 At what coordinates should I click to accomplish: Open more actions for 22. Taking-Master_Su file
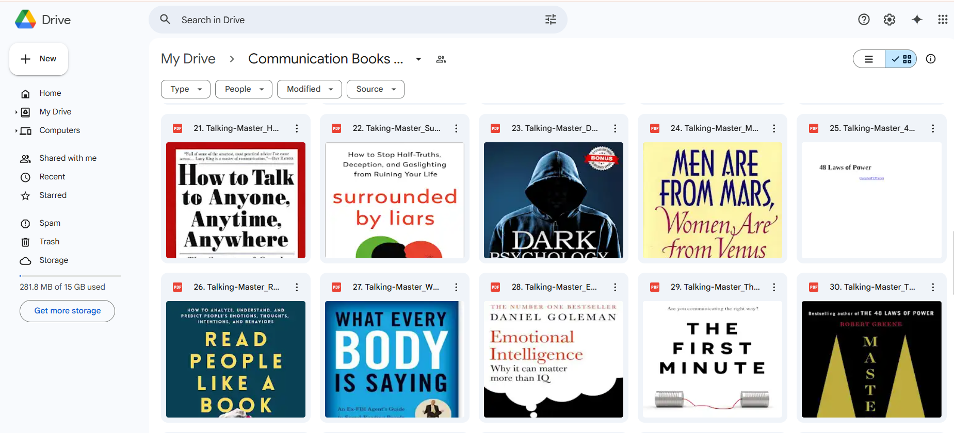pyautogui.click(x=456, y=128)
